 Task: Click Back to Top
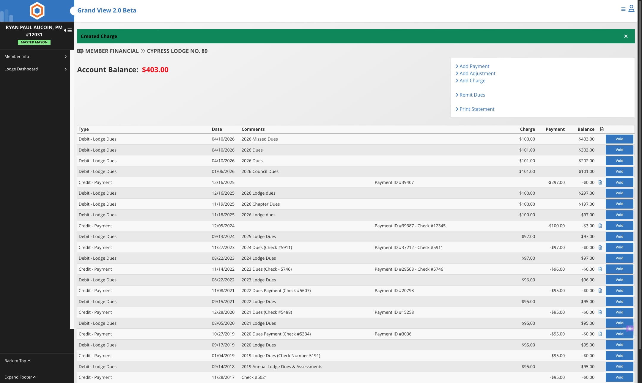click(17, 361)
